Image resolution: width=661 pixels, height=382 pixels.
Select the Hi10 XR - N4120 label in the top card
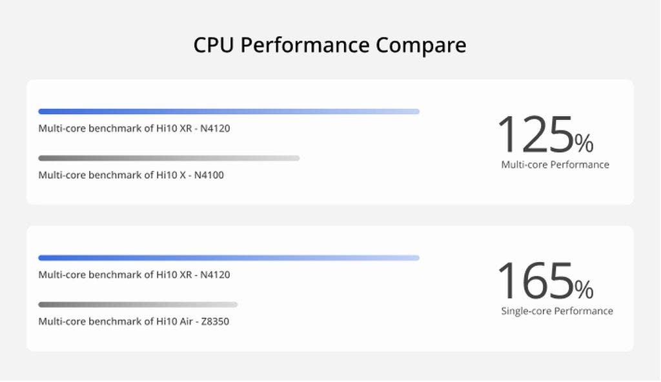coord(134,128)
